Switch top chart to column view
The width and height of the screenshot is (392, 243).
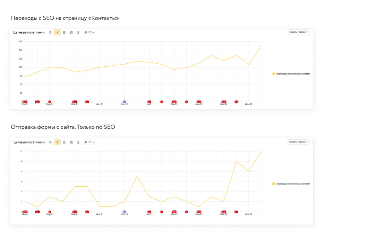[x=71, y=32]
